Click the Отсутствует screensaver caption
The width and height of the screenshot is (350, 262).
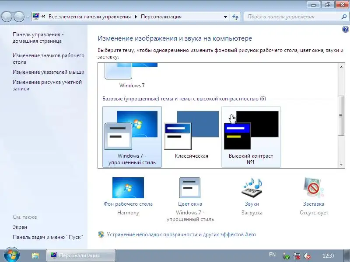coord(314,213)
